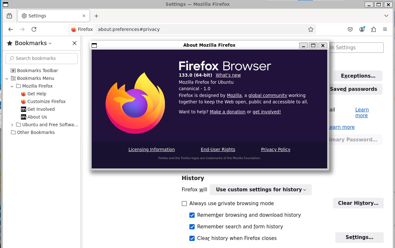
Task: Open the Bookmarks sidebar switcher dropdown
Action: pyautogui.click(x=33, y=43)
